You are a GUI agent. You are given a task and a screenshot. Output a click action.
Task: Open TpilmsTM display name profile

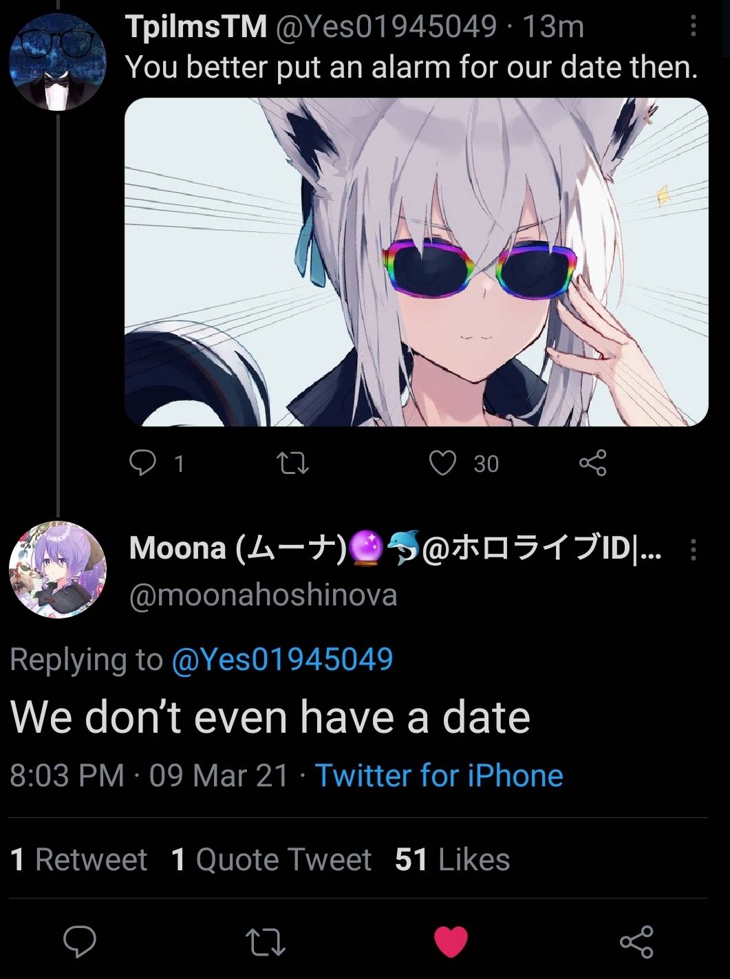(196, 27)
